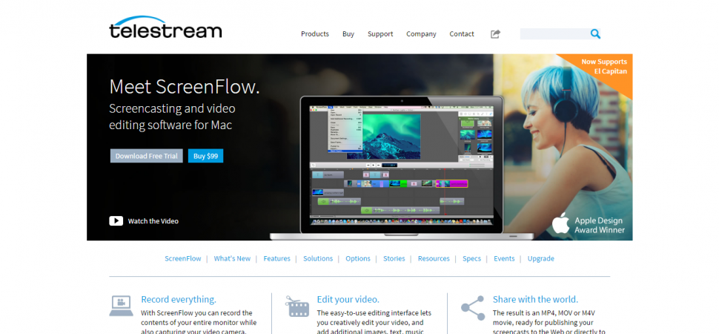Click the laptop camera Record everything icon
This screenshot has height=334, width=719.
pos(121,306)
